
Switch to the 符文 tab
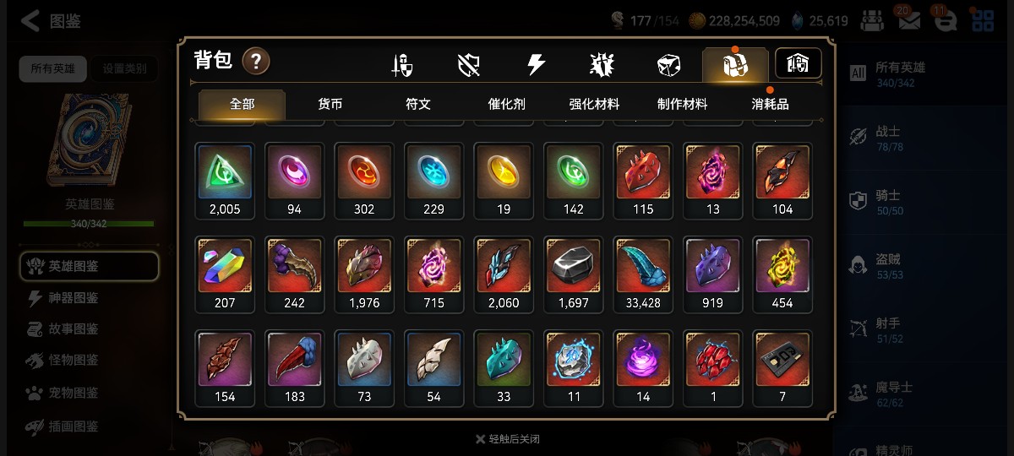(x=418, y=105)
